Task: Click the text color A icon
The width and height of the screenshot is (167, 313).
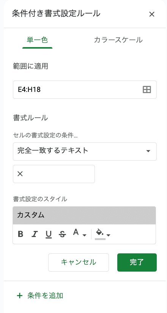Action: (76, 232)
